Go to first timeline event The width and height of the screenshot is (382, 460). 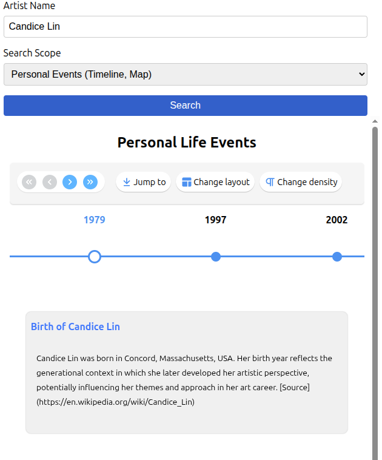pyautogui.click(x=29, y=182)
